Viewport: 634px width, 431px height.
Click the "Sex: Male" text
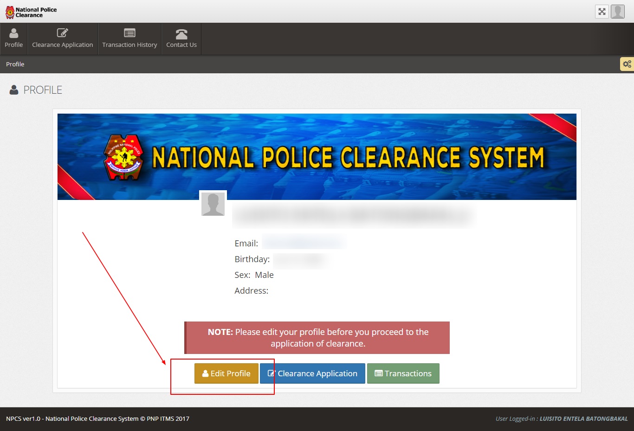[254, 275]
